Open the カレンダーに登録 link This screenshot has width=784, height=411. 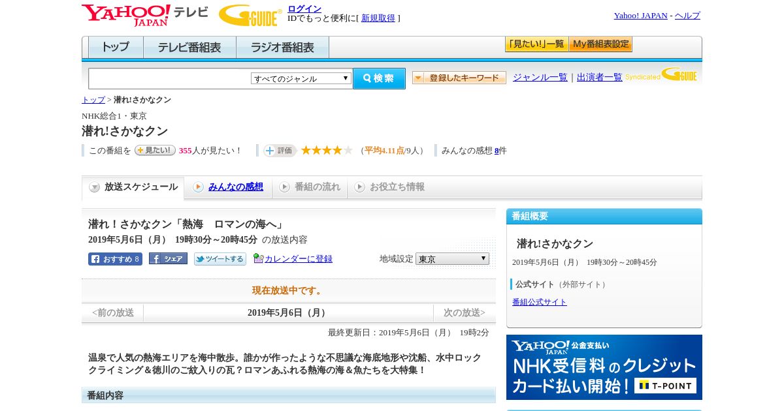tap(299, 259)
